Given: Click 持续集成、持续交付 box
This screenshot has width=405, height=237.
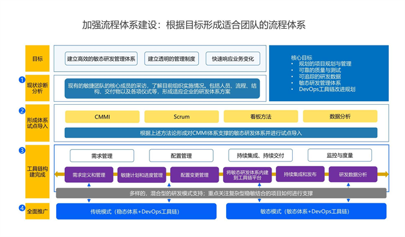Looking at the screenshot, I should click(x=260, y=155).
